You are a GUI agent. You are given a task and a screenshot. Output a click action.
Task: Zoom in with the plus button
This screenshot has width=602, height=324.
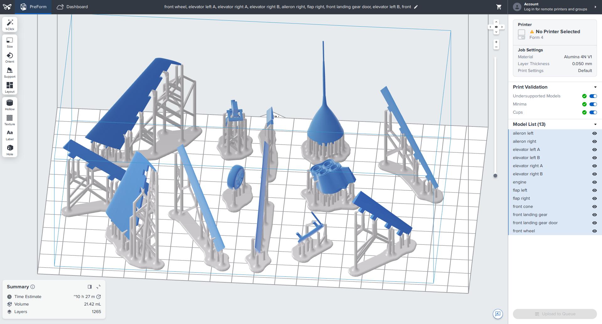click(x=496, y=42)
